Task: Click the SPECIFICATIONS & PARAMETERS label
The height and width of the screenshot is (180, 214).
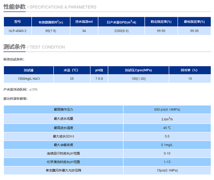Action: (63, 7)
